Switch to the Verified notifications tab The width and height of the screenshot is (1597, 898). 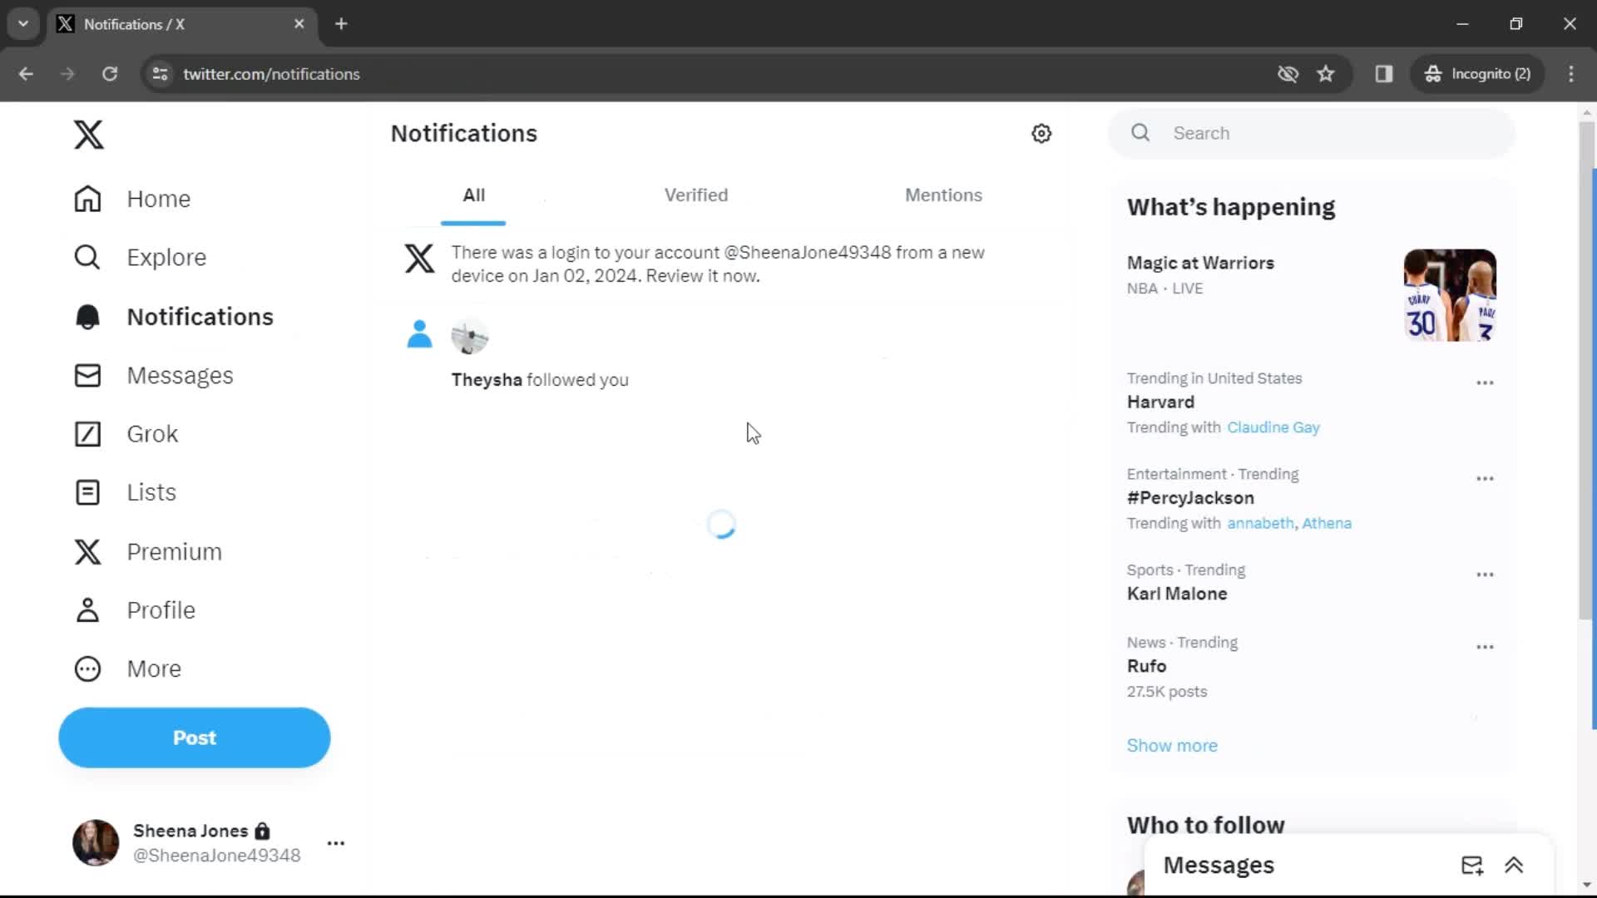click(695, 195)
